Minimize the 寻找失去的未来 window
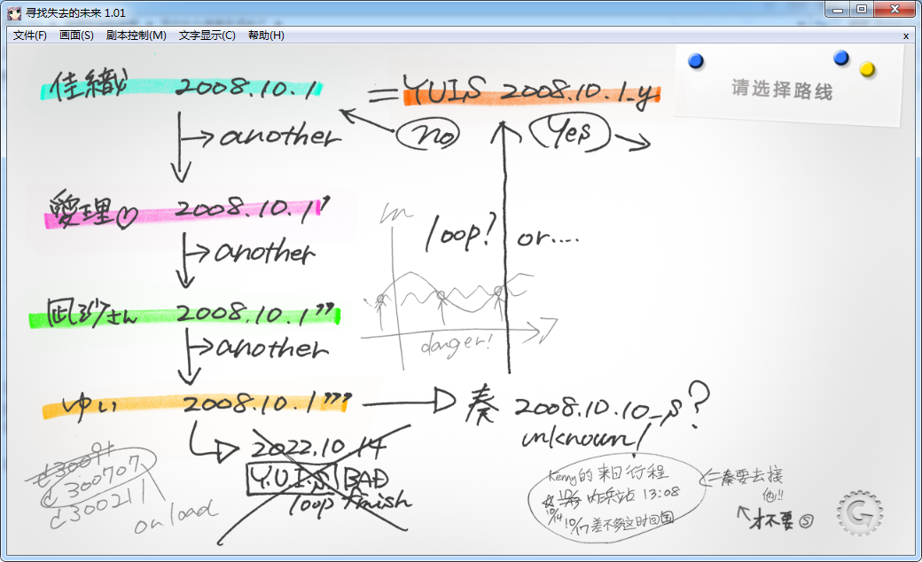The height and width of the screenshot is (562, 922). (x=838, y=10)
